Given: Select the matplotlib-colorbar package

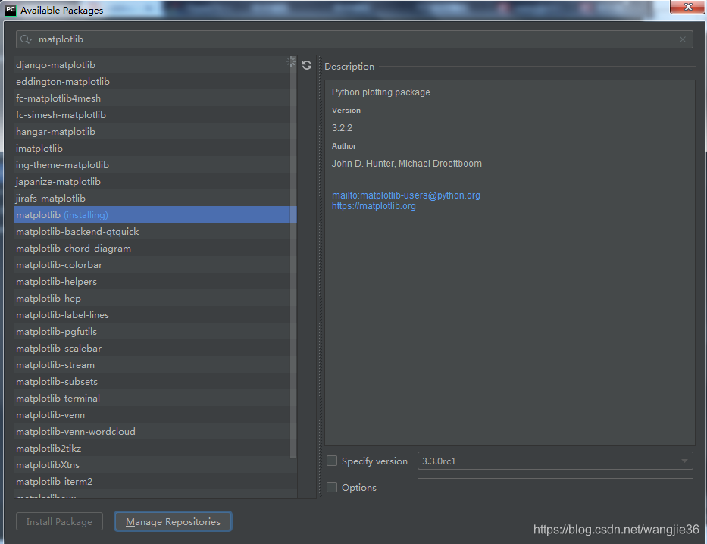Looking at the screenshot, I should coord(58,264).
